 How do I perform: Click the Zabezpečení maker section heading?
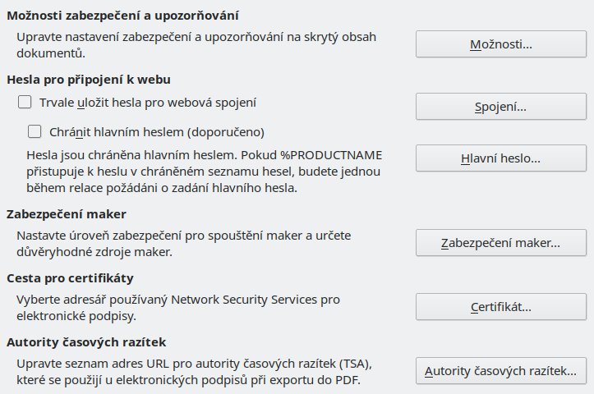point(67,214)
